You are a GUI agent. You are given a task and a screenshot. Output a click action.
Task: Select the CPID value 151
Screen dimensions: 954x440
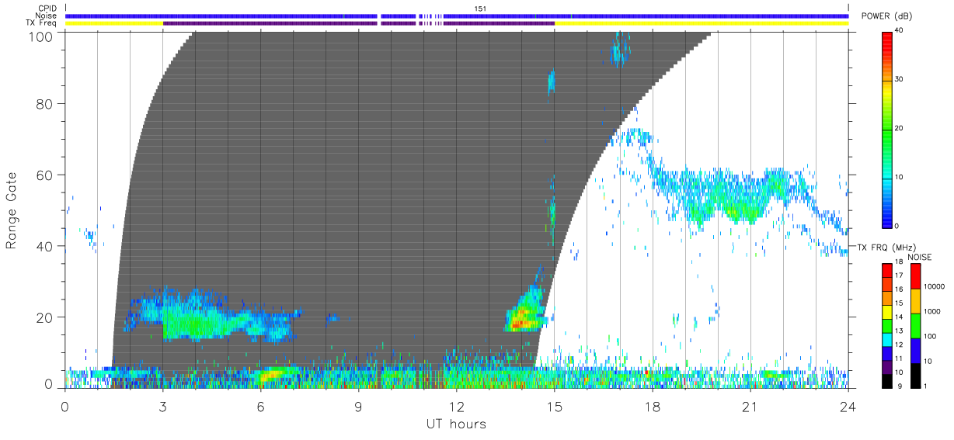(480, 9)
